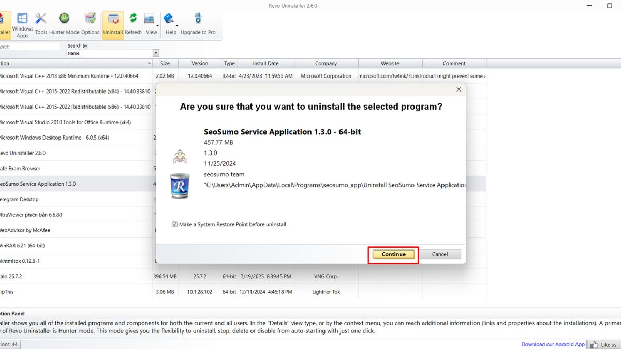Select Safe Exam Browser row

(x=78, y=169)
